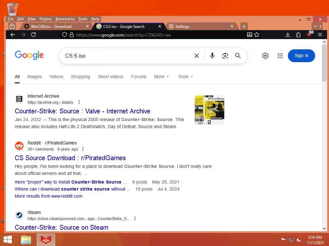Select the Short videos filter

[x=111, y=77]
